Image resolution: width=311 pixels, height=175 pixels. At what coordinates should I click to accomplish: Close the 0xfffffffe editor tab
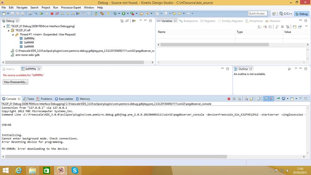pos(39,69)
